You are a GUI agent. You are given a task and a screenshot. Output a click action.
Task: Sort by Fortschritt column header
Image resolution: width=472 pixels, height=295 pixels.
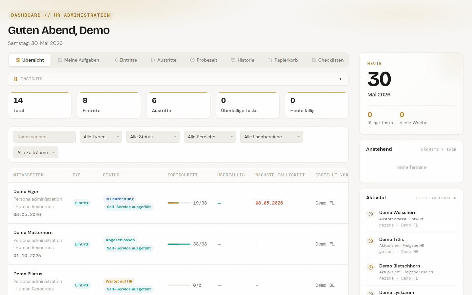[183, 175]
